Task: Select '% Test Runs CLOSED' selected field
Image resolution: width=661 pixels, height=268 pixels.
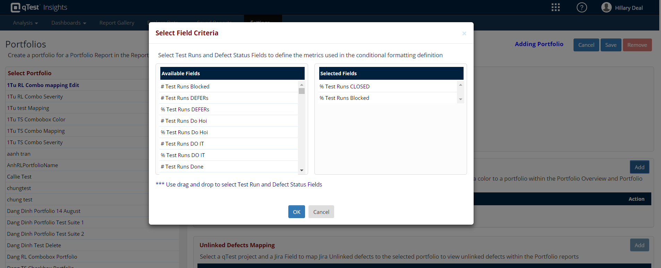Action: (345, 87)
